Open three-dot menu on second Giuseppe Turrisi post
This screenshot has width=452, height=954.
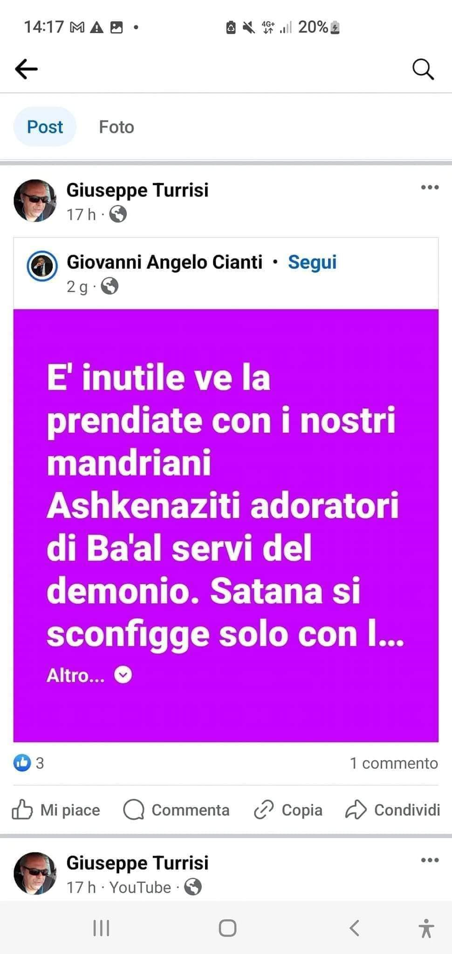(x=430, y=860)
